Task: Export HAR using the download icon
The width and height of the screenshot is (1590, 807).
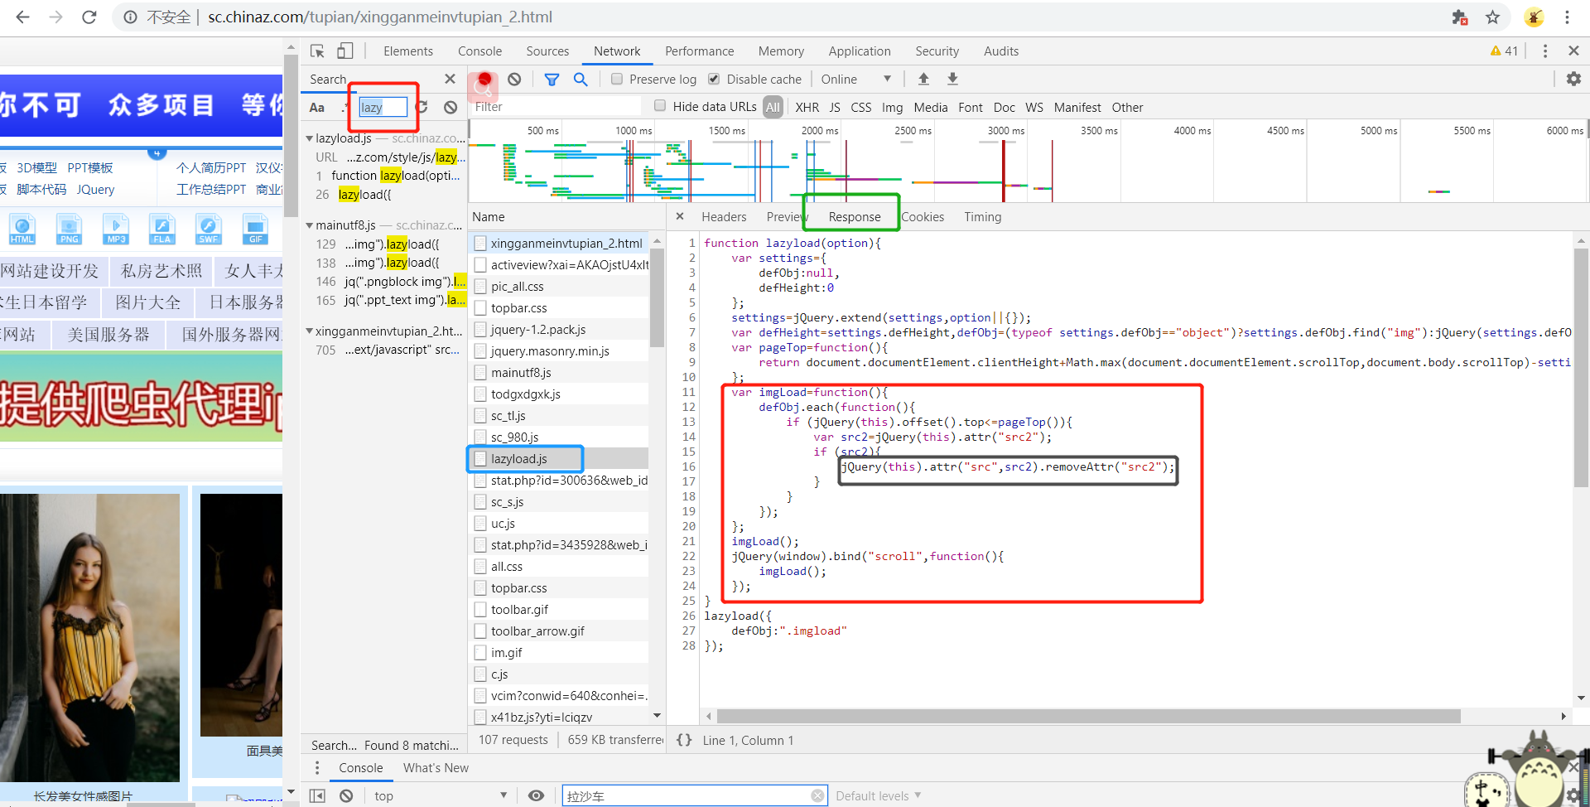Action: pos(952,79)
